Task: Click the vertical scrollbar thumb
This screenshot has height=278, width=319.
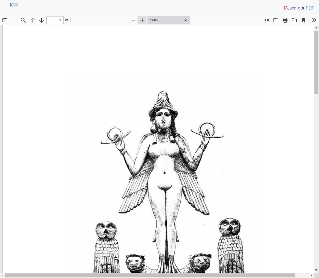Action: pyautogui.click(x=316, y=62)
